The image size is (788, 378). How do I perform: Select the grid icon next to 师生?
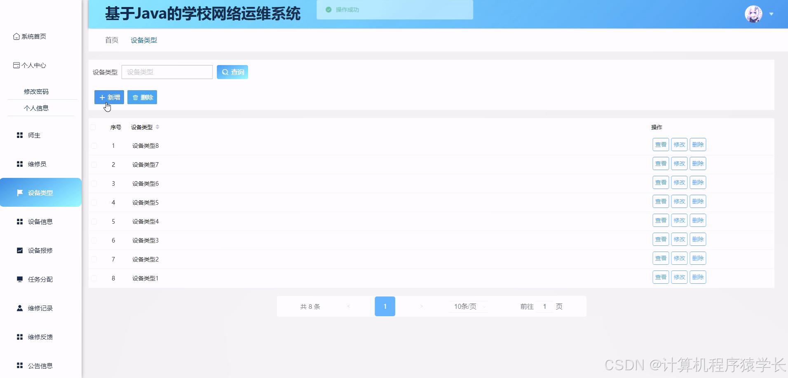point(19,135)
